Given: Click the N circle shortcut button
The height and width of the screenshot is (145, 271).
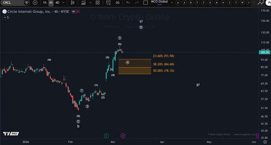Looking at the screenshot, I should tap(223, 3).
